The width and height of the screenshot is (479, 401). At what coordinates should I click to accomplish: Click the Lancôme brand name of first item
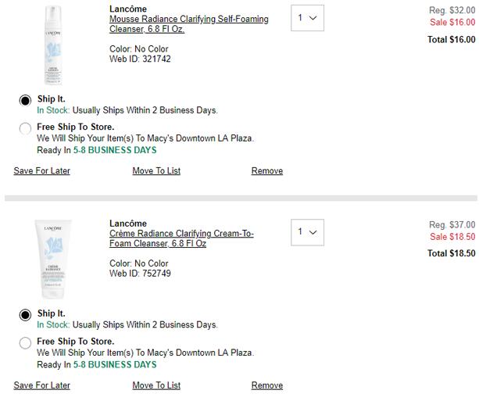pyautogui.click(x=128, y=9)
